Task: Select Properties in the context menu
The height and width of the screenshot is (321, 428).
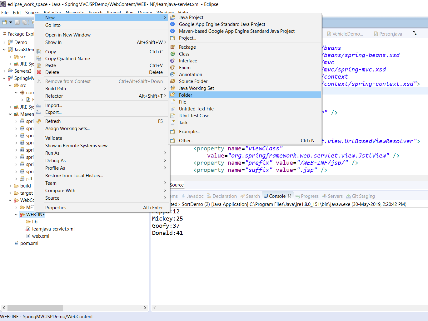Action: coord(56,208)
